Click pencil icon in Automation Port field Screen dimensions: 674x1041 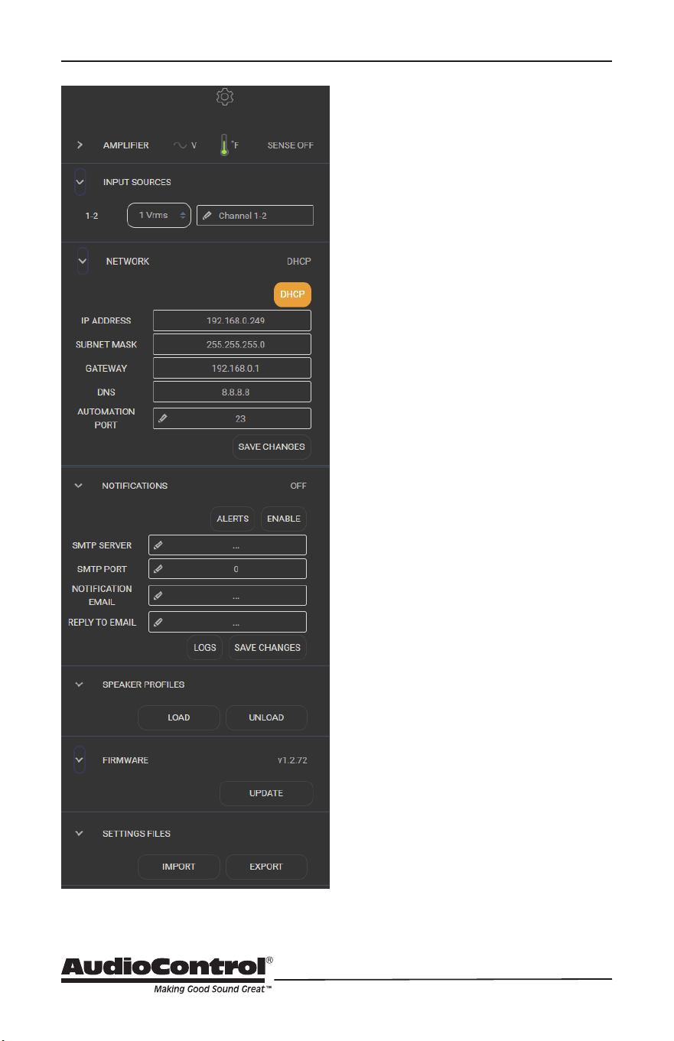163,418
